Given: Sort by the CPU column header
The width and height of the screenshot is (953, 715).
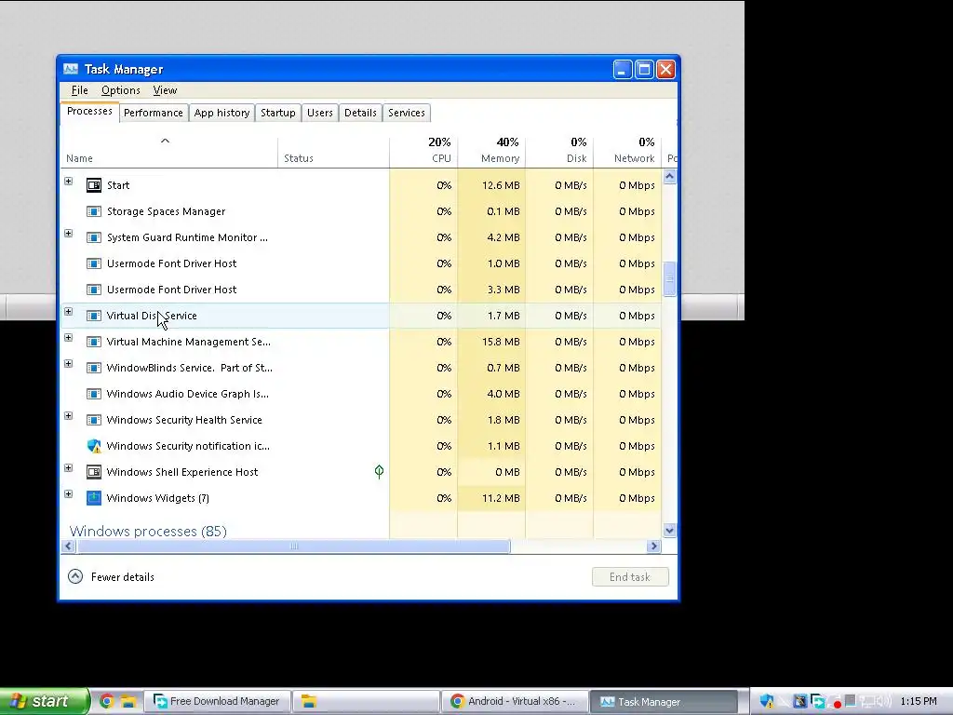Looking at the screenshot, I should [x=423, y=152].
